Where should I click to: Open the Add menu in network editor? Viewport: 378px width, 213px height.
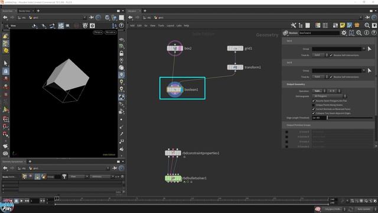(x=132, y=25)
